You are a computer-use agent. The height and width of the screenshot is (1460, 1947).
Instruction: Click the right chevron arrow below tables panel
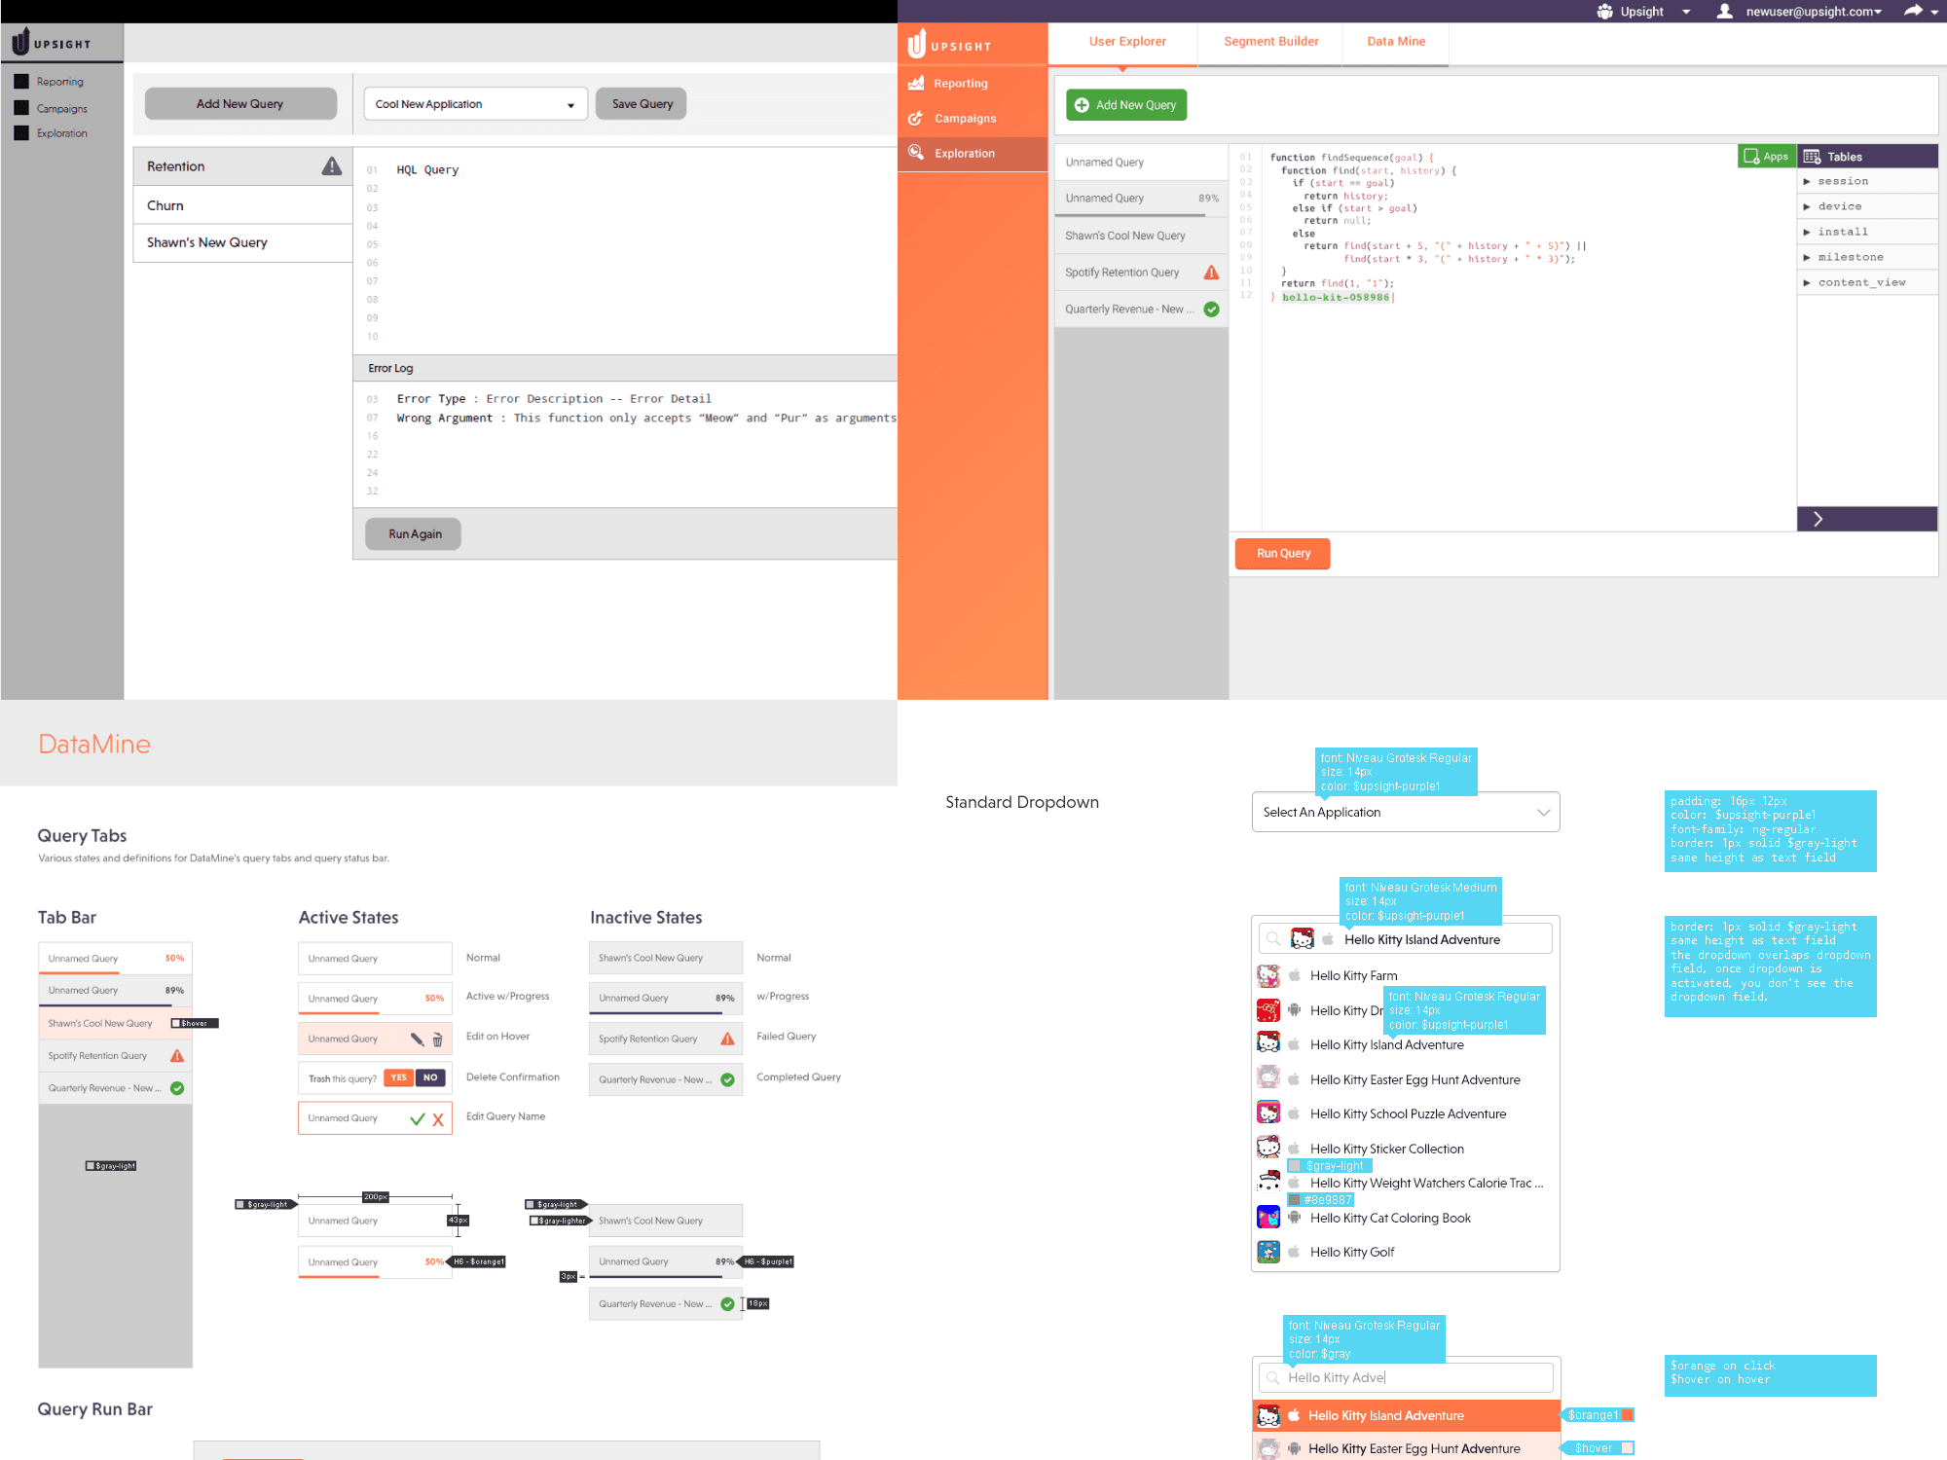[x=1818, y=519]
